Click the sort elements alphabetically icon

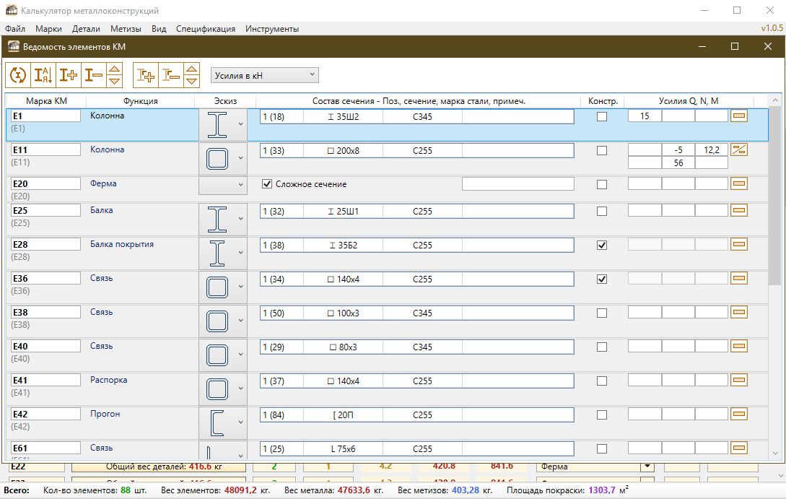43,74
